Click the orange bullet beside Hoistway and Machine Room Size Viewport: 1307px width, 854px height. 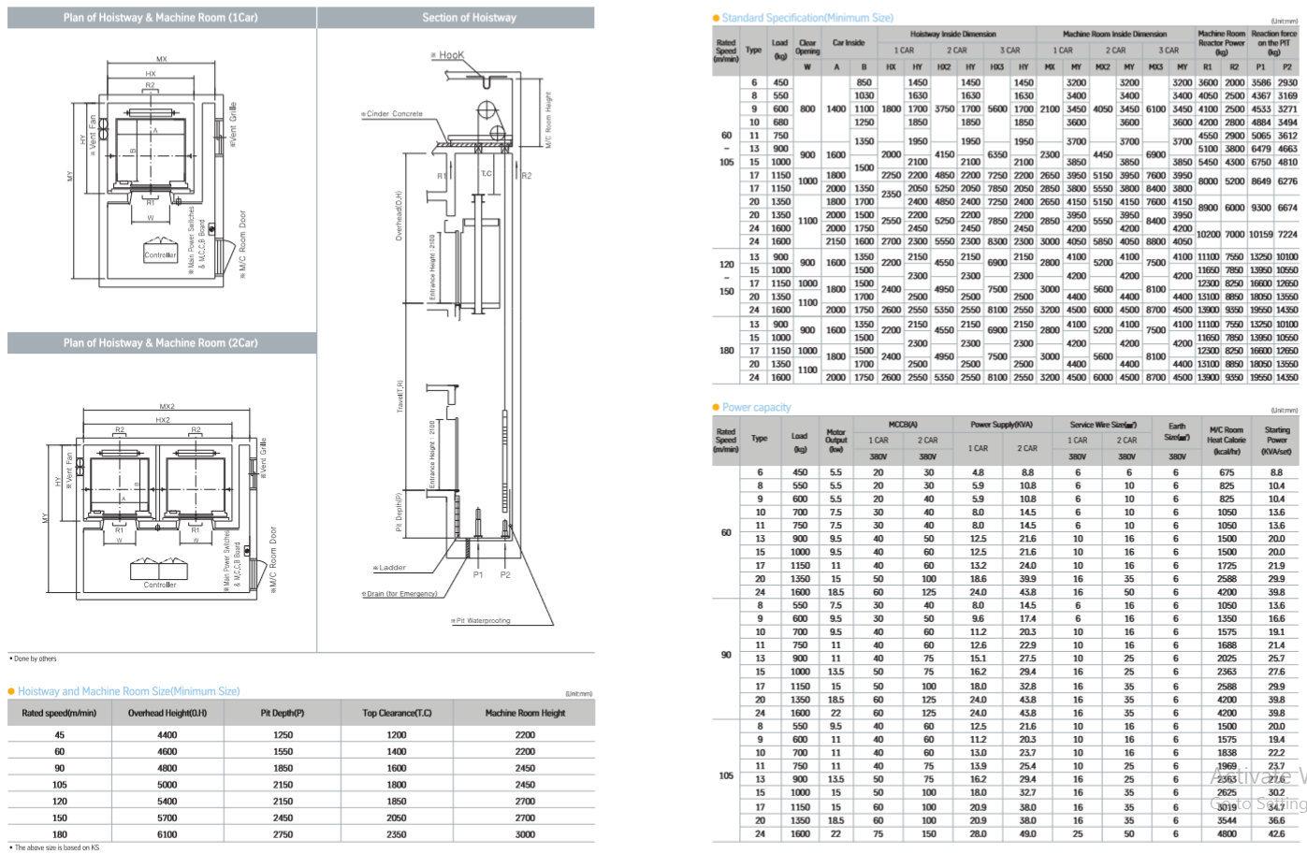(11, 691)
